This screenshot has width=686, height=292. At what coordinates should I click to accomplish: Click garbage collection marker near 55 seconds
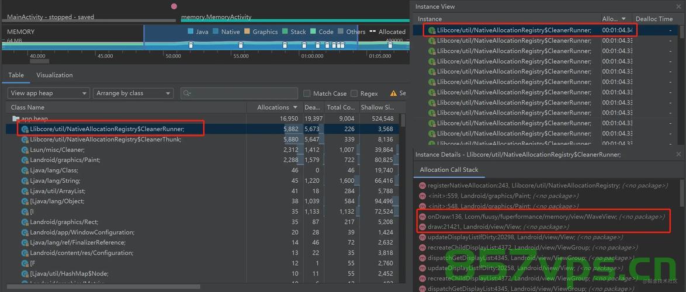(240, 44)
